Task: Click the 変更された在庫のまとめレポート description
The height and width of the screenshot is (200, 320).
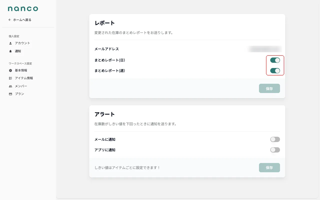Action: (x=134, y=33)
